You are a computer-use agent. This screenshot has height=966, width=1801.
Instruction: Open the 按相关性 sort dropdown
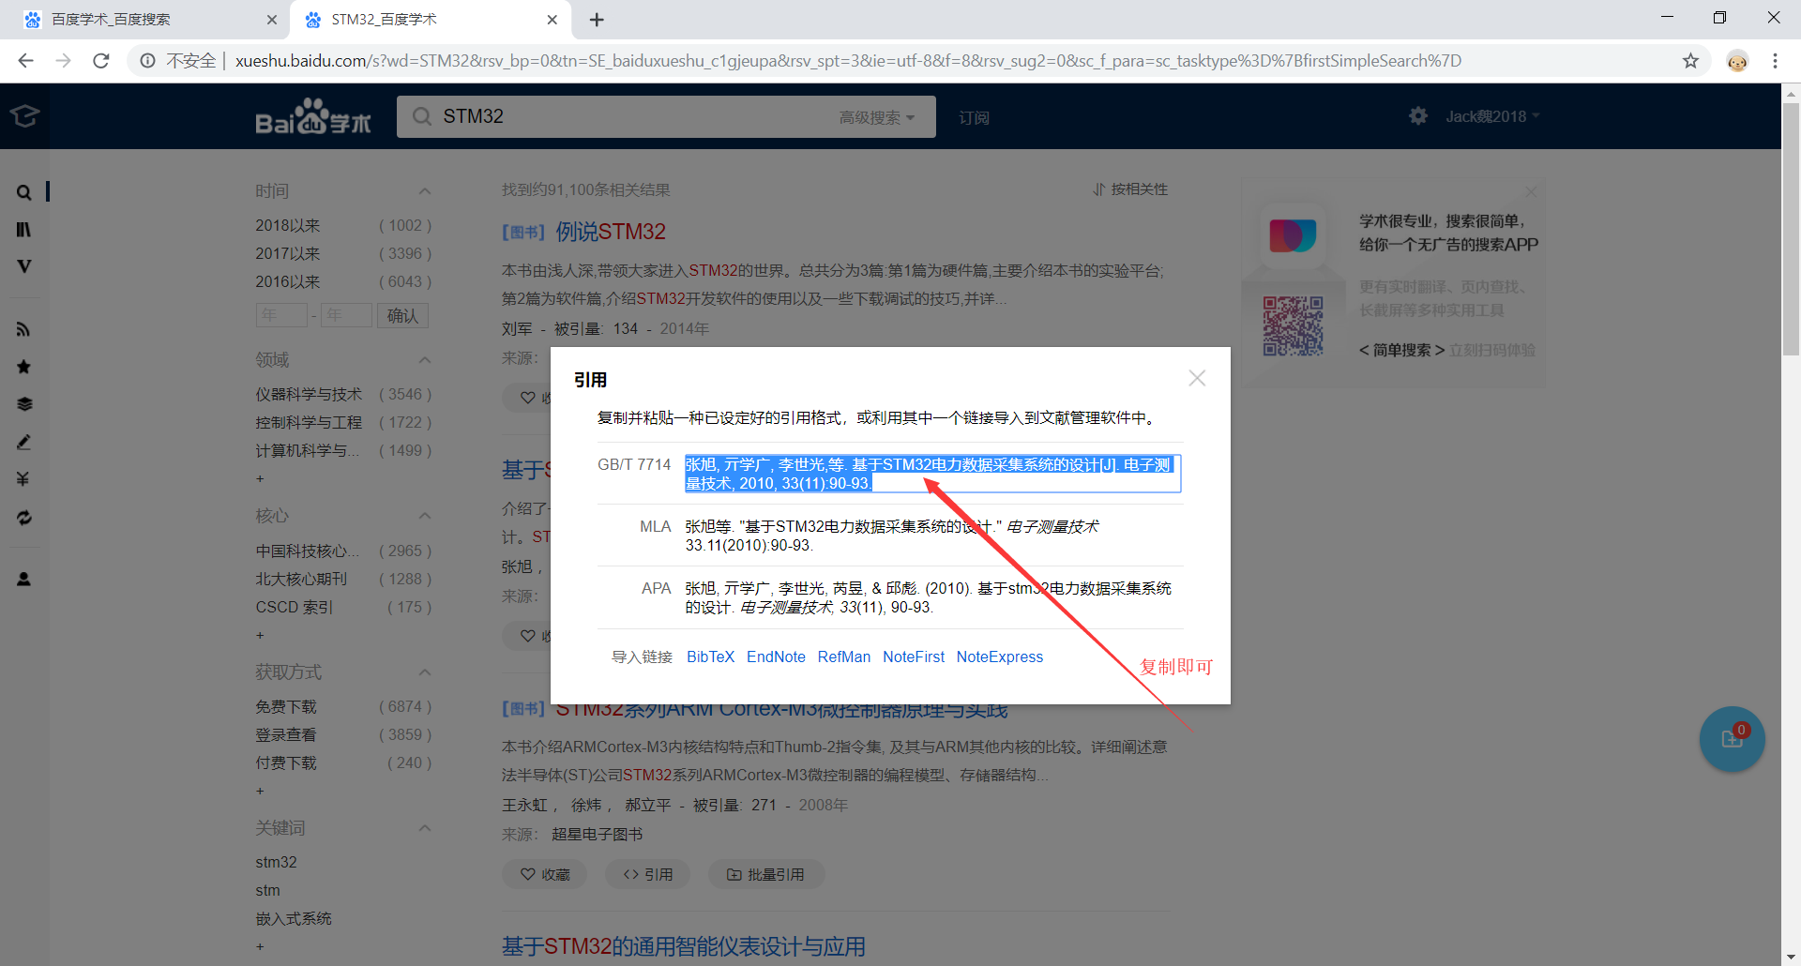point(1130,189)
